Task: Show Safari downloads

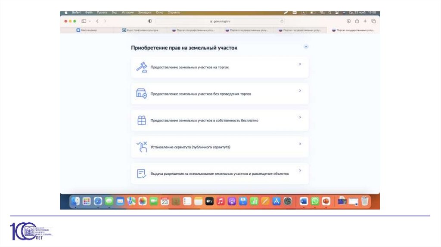Action: coord(348,21)
